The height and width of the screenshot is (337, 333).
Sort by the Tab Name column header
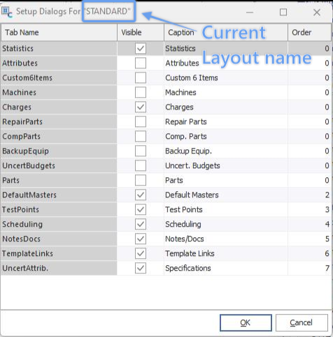click(x=59, y=32)
